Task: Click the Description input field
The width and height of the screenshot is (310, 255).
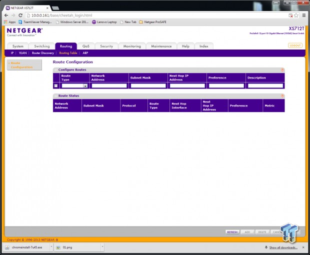Action: (265, 85)
